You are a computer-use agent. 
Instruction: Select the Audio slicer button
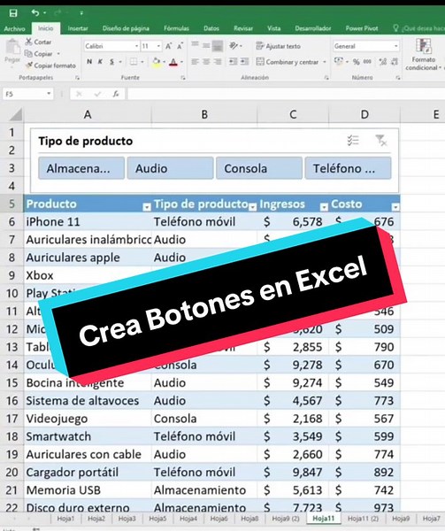tap(170, 168)
